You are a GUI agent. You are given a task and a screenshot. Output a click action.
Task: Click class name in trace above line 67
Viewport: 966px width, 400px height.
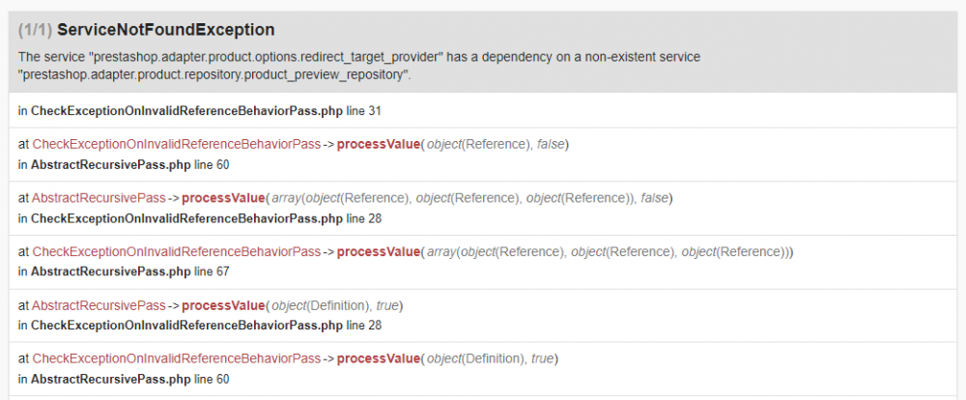(x=176, y=252)
